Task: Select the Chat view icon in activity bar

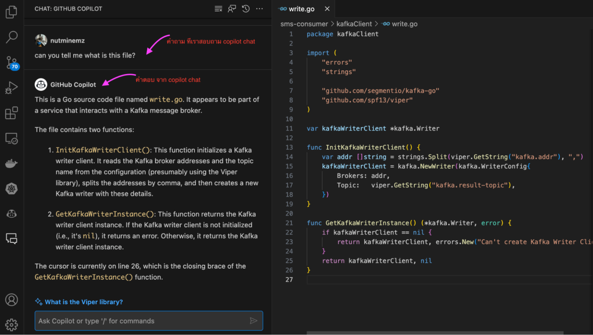Action: click(x=12, y=239)
